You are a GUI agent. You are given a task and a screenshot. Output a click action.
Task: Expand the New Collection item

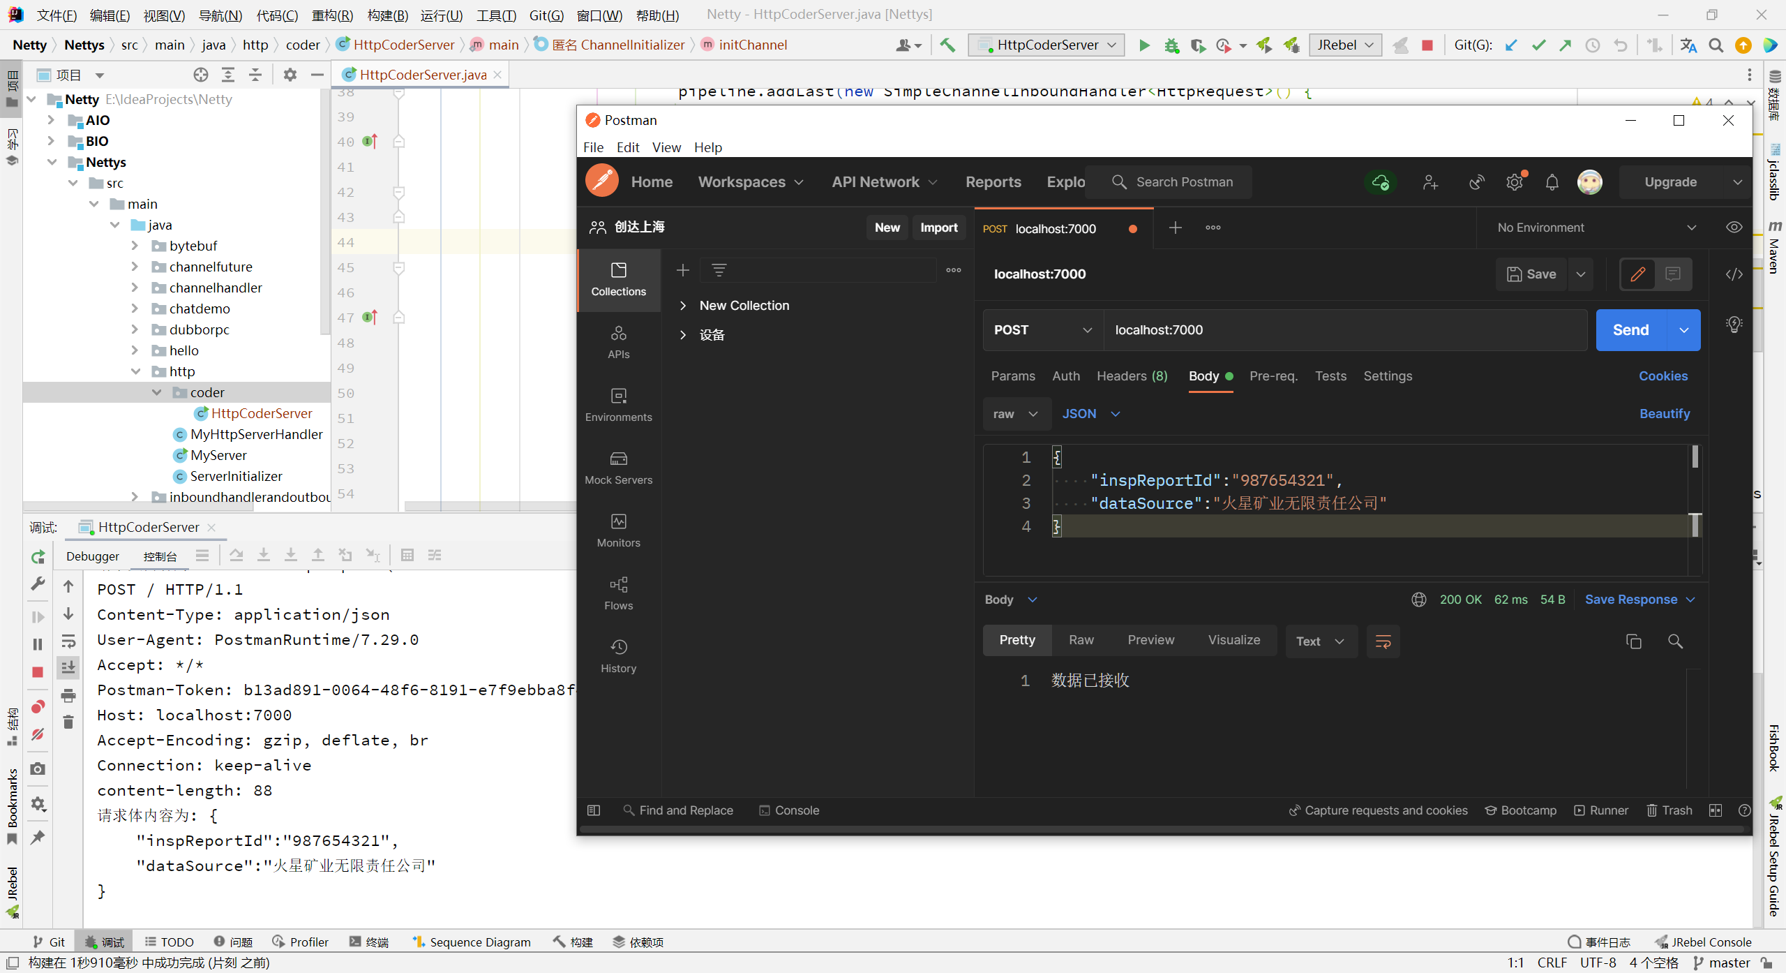click(683, 305)
